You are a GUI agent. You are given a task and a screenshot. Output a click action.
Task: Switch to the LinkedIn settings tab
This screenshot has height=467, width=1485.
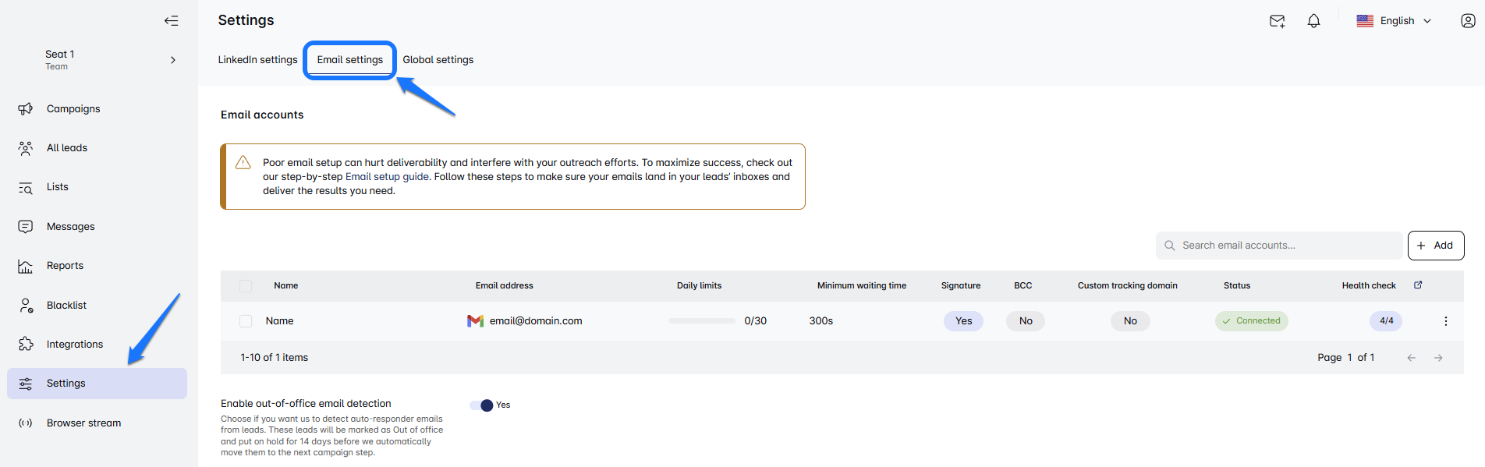click(x=257, y=60)
